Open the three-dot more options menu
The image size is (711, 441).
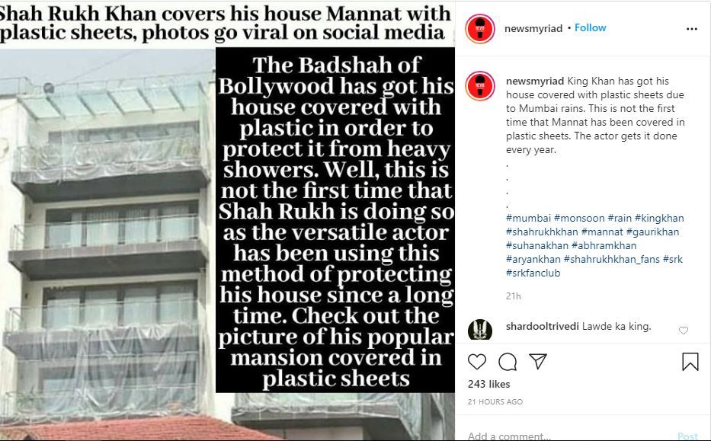(691, 28)
